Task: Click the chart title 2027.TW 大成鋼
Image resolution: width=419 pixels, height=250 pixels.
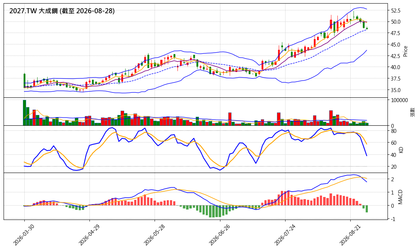Action: (x=33, y=11)
